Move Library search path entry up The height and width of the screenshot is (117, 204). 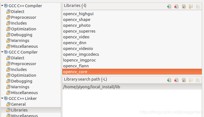(x=191, y=80)
